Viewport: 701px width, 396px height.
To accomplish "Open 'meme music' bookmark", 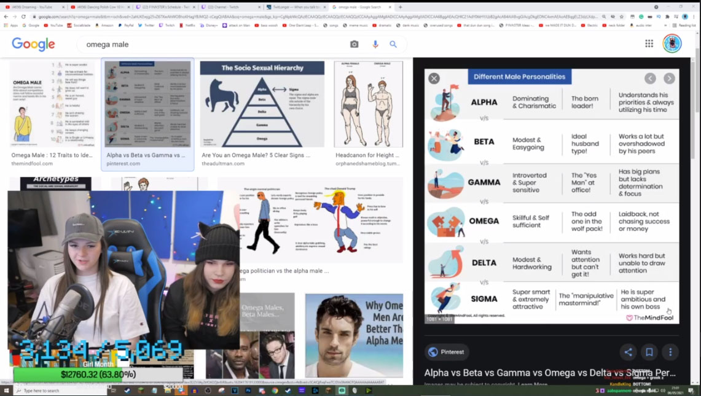I will [356, 25].
